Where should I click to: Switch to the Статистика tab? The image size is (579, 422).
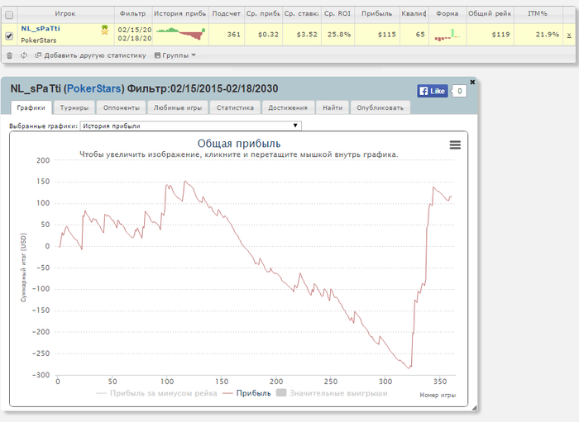[235, 107]
